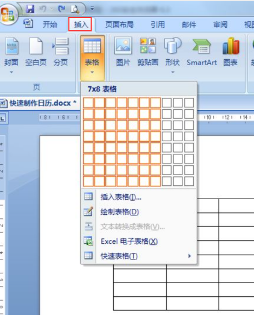The height and width of the screenshot is (315, 254).
Task: Insert a chart with 图表 icon
Action: 231,46
